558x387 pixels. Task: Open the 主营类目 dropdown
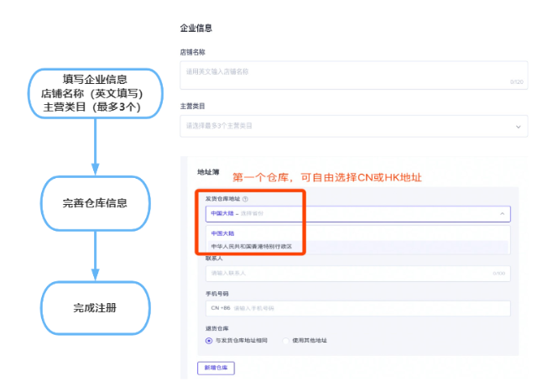(x=354, y=126)
